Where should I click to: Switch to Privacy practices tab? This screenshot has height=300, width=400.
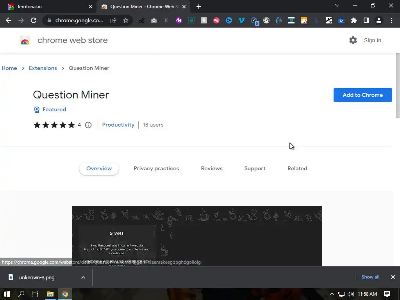(x=156, y=169)
